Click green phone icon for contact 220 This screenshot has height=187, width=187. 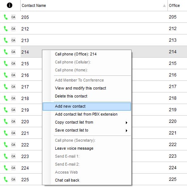point(6,121)
